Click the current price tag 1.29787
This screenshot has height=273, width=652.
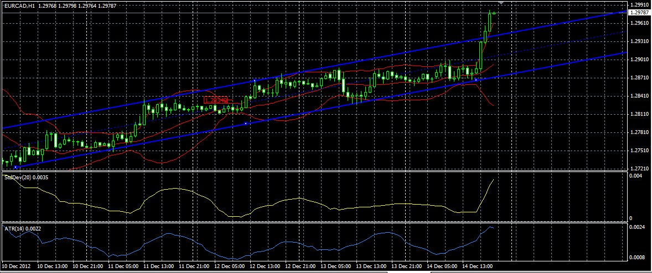pos(639,13)
